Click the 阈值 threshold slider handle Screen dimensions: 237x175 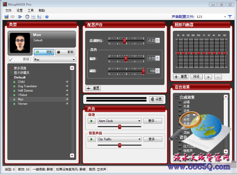point(143,71)
